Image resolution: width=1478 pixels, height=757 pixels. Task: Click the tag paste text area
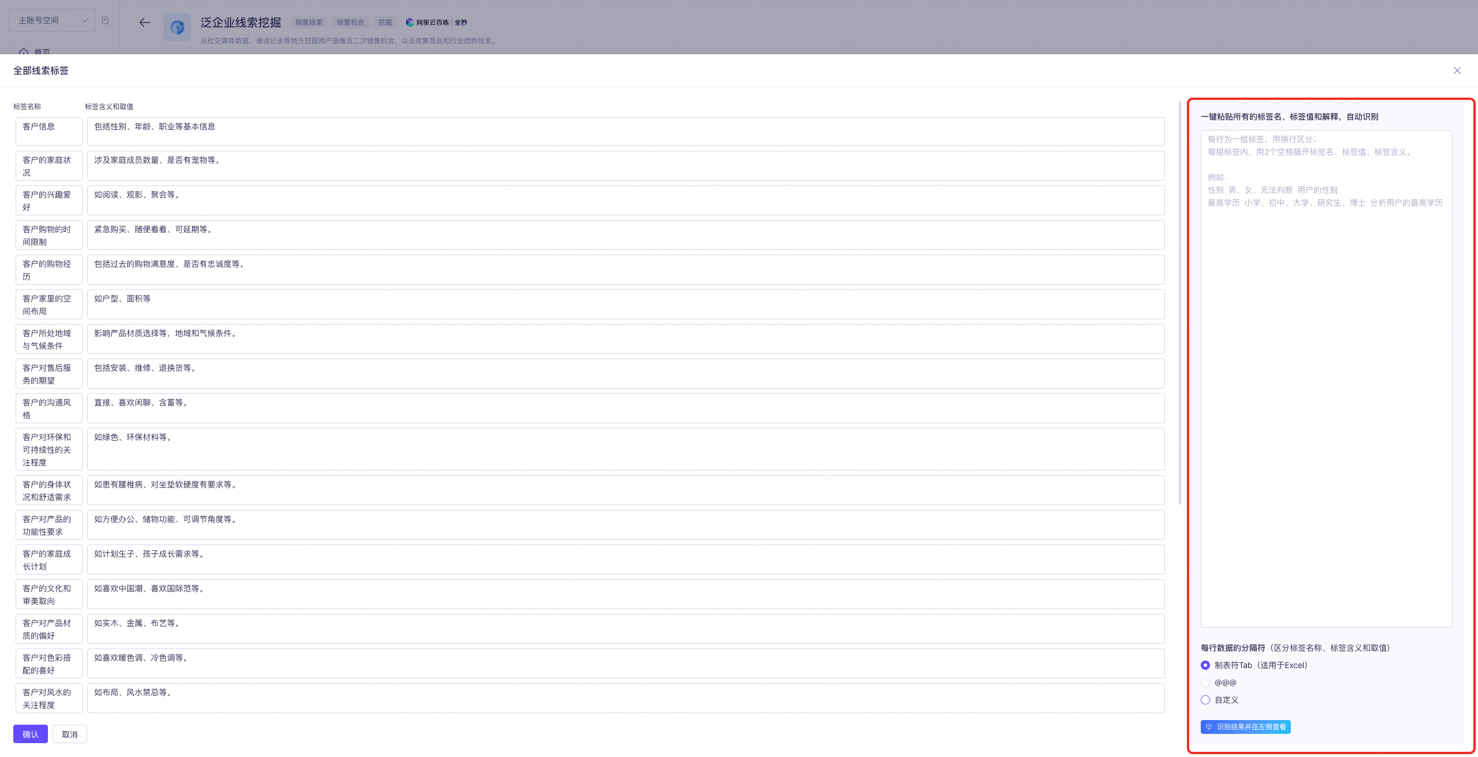[x=1326, y=378]
